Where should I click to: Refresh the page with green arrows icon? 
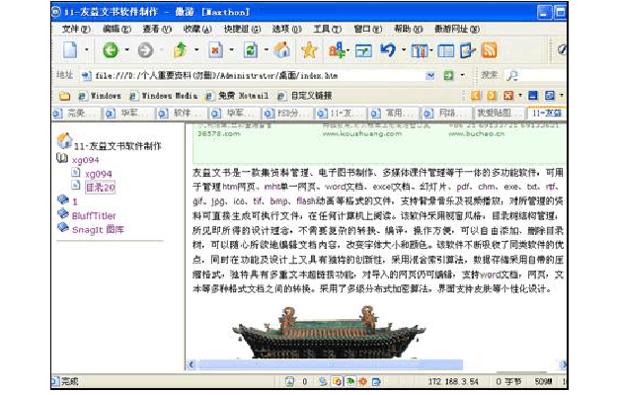pyautogui.click(x=251, y=50)
